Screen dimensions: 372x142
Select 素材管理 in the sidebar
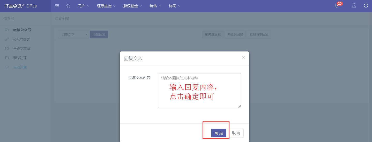tap(20, 58)
